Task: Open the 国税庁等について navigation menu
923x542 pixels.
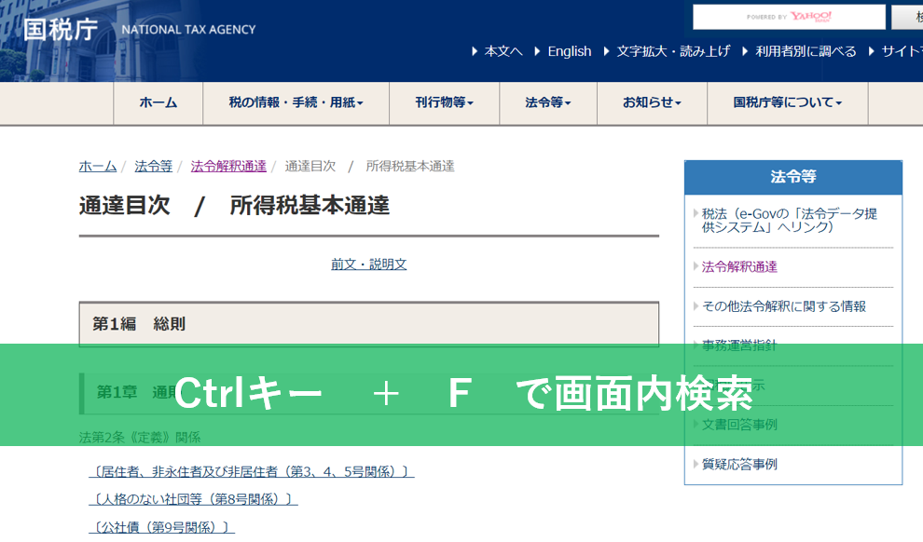Action: (x=787, y=102)
